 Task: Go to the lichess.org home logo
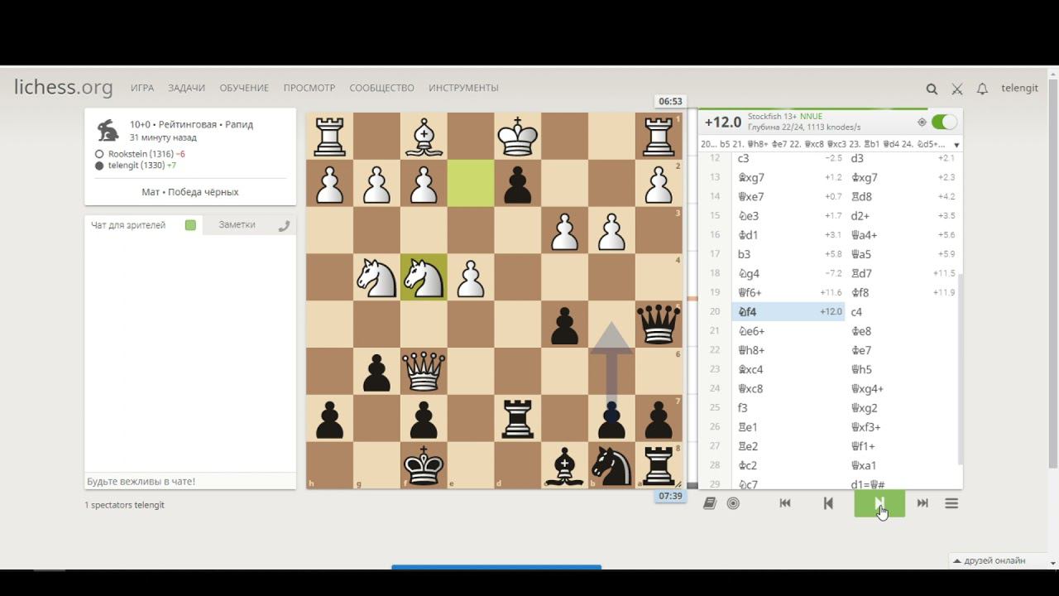pos(63,87)
